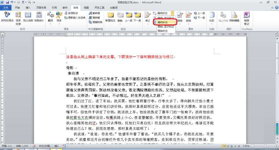This screenshot has height=150, width=279.
Task: Select 最终状态 in the dropdown list
Action: coord(167,22)
